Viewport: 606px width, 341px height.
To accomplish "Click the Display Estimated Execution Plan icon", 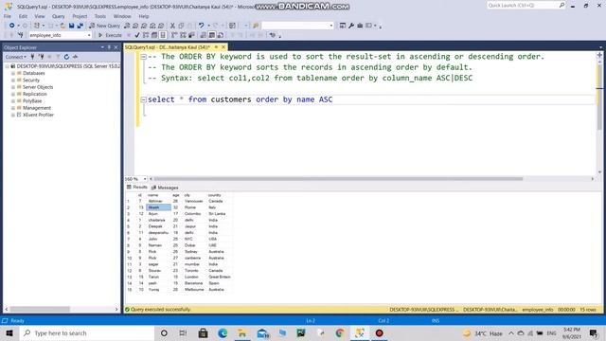I will [x=146, y=35].
